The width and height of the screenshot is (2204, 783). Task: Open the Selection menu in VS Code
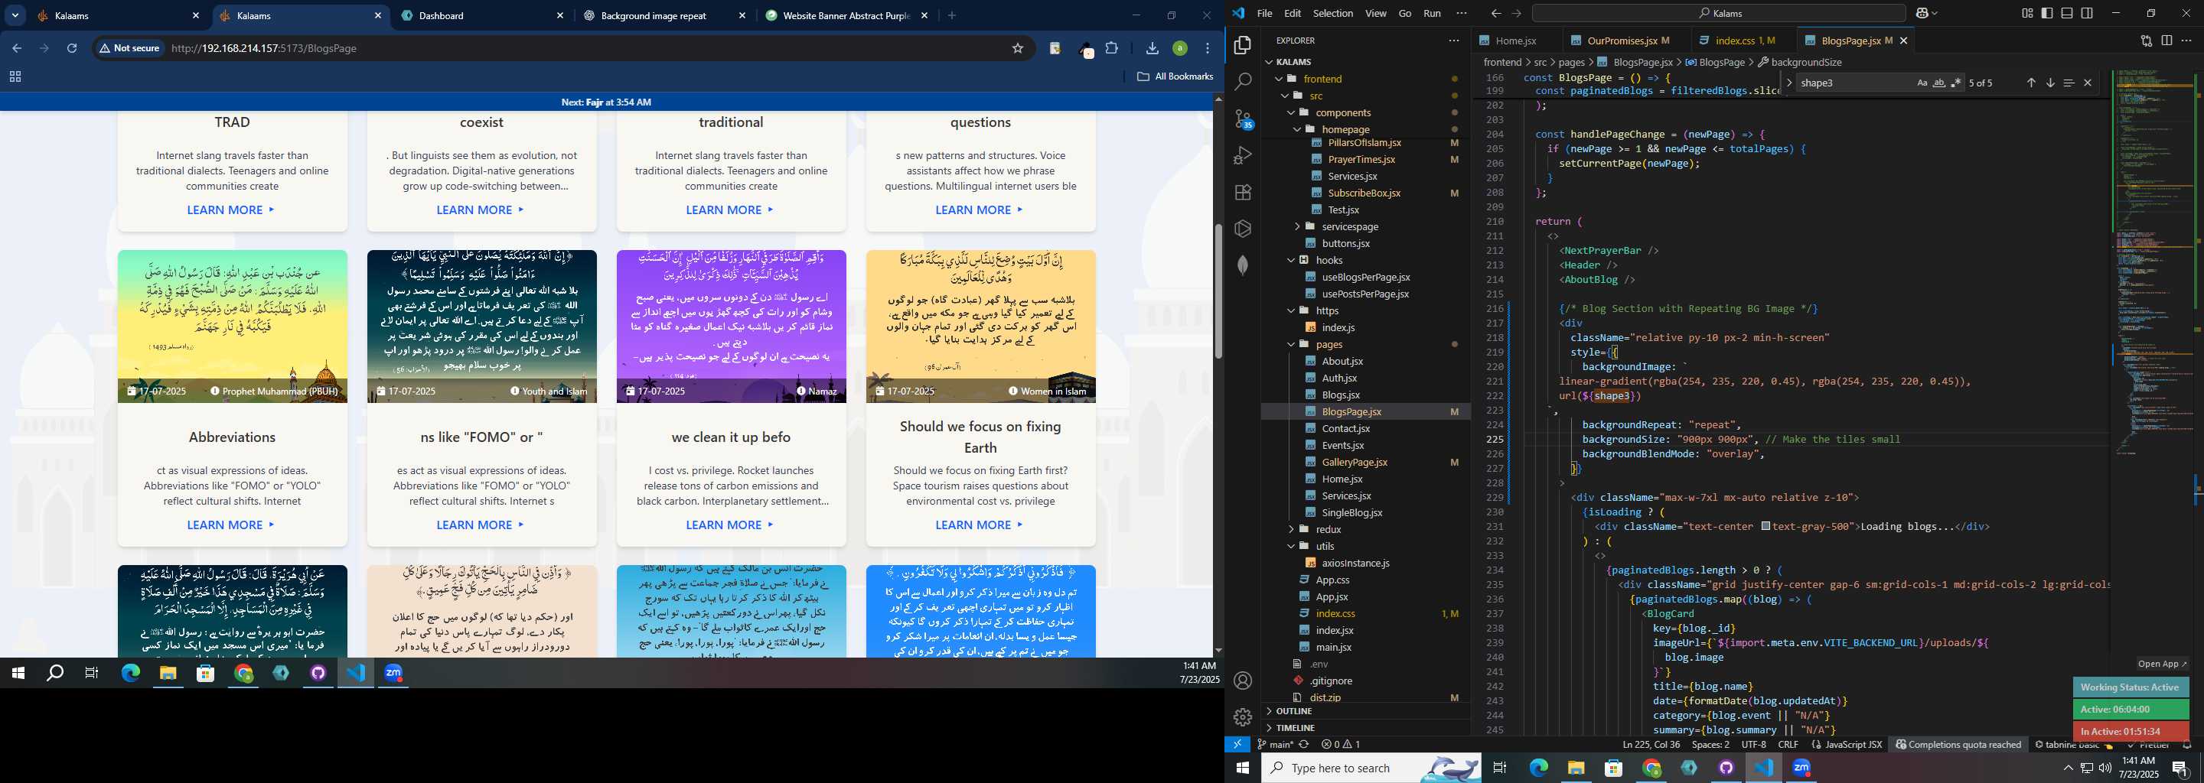pyautogui.click(x=1333, y=14)
